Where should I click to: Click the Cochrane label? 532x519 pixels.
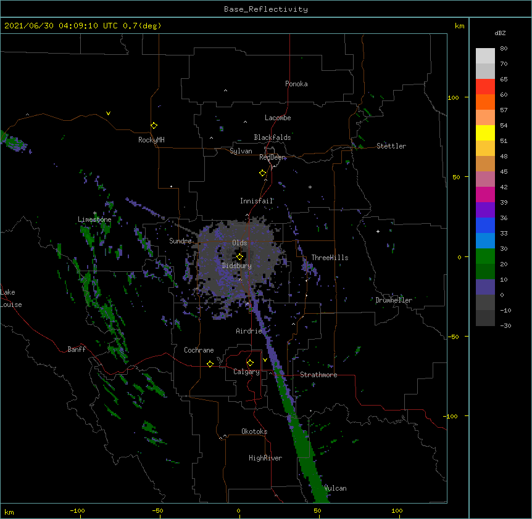click(x=199, y=350)
